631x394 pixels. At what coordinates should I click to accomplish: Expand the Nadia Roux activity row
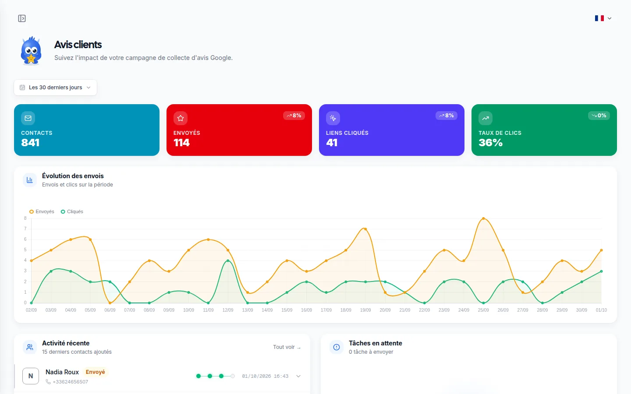coord(298,376)
